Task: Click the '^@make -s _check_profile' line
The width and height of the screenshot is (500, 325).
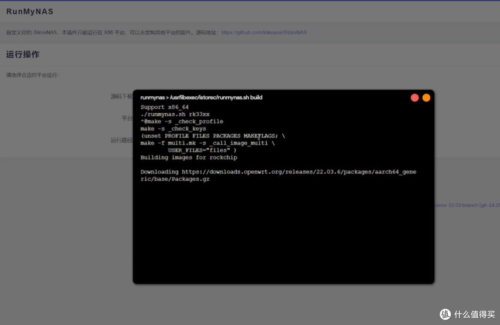Action: pyautogui.click(x=182, y=122)
